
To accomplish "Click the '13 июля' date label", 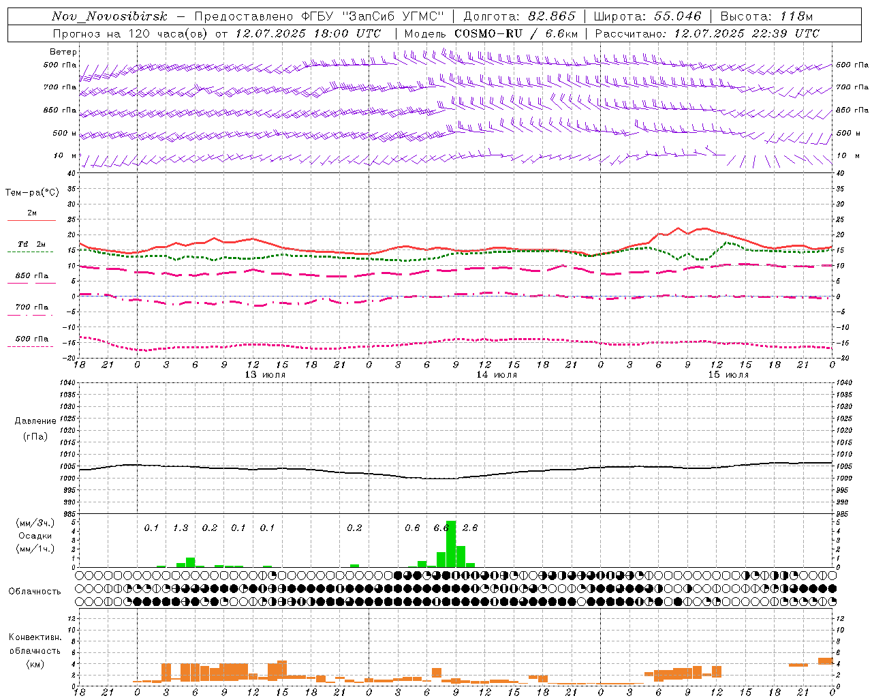I will pyautogui.click(x=265, y=375).
